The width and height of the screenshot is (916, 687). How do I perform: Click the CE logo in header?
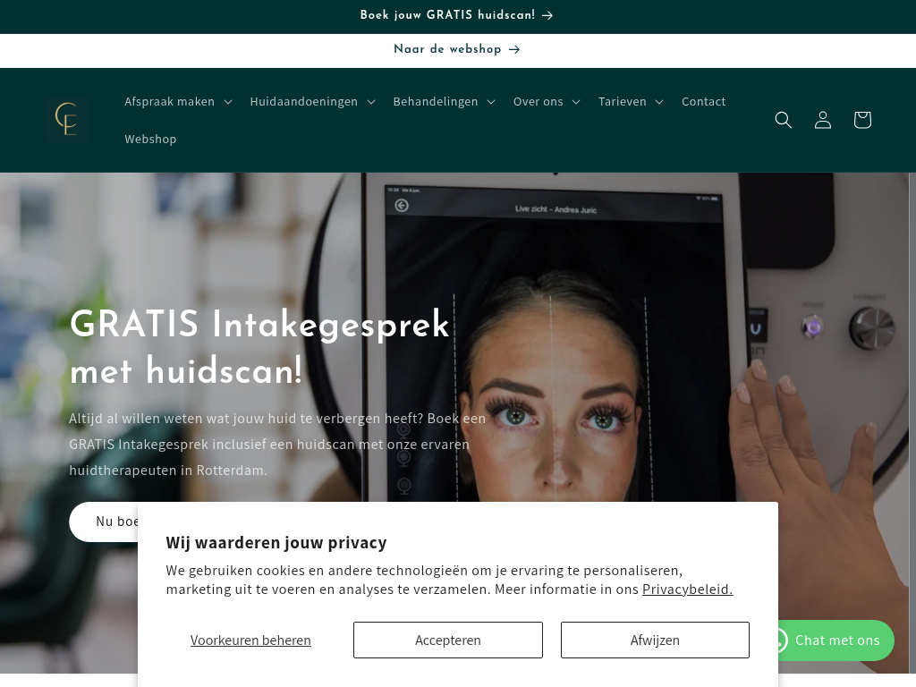(67, 120)
